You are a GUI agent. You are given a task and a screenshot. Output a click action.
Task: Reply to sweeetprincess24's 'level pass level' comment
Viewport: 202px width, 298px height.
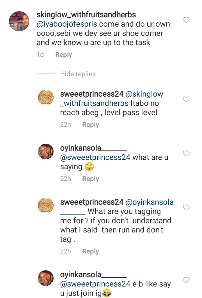tap(90, 125)
